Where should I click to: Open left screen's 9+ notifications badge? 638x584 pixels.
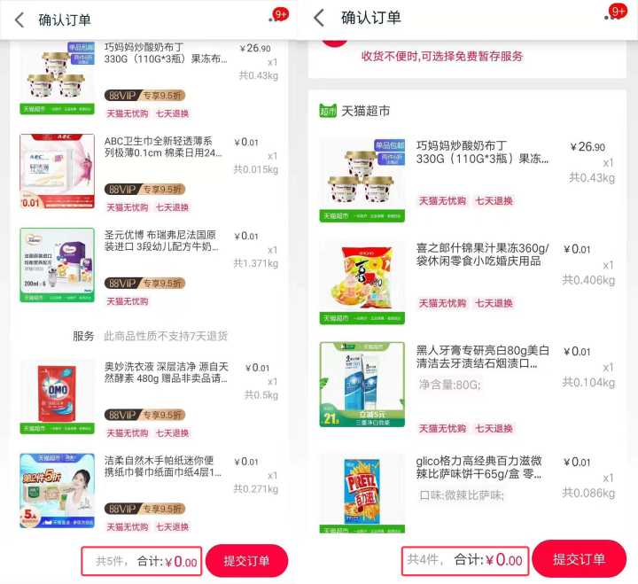point(280,15)
